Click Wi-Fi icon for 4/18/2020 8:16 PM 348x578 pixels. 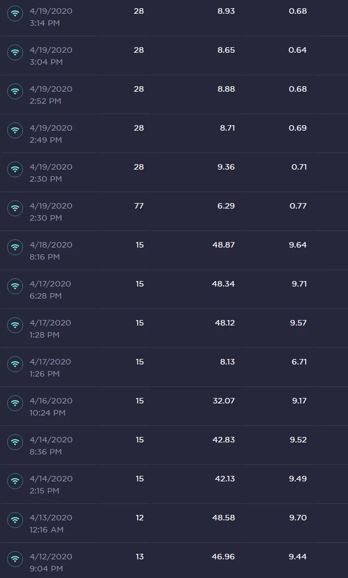click(15, 247)
